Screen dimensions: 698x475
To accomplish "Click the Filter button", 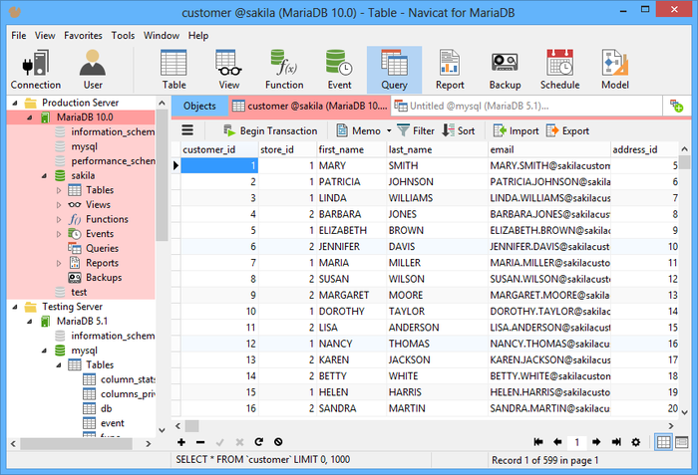I will 416,130.
